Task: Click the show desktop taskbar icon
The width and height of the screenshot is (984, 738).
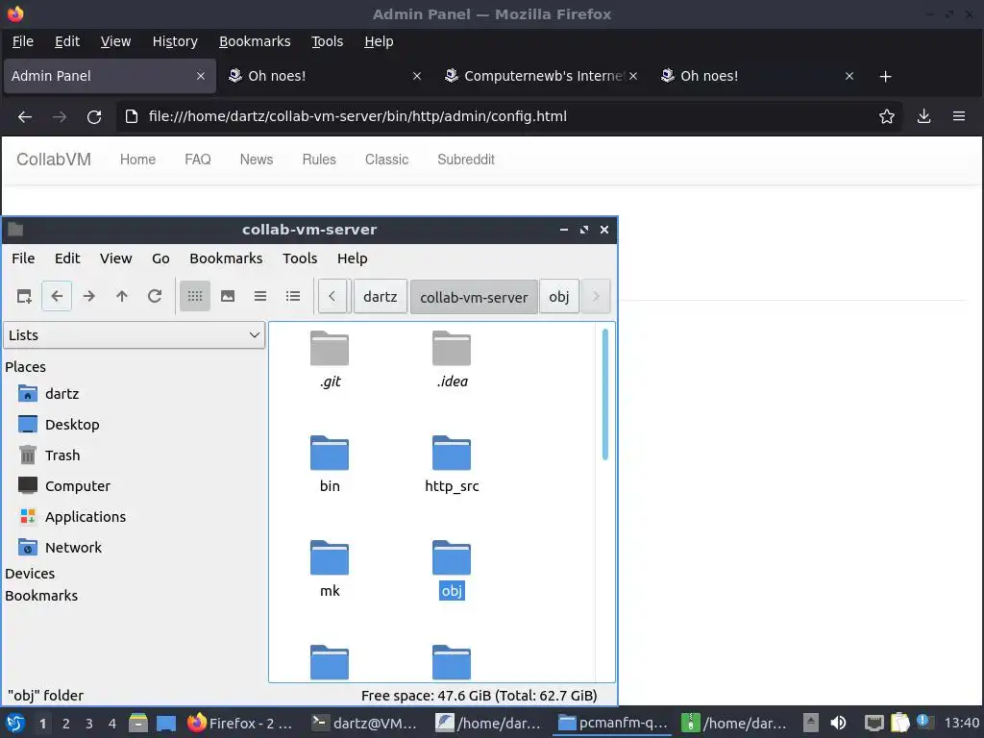Action: pyautogui.click(x=165, y=723)
